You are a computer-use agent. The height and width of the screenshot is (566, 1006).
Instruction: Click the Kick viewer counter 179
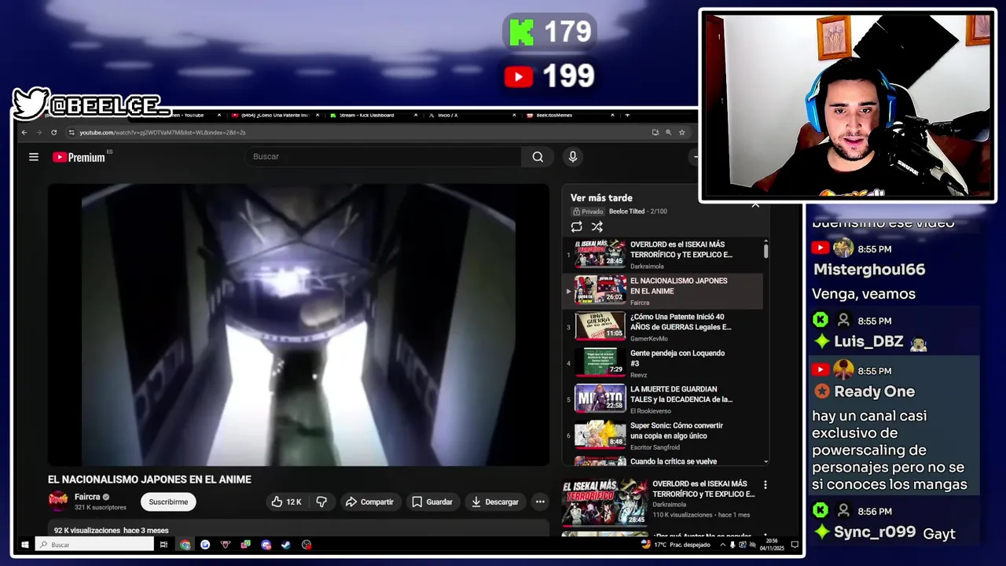(x=549, y=32)
